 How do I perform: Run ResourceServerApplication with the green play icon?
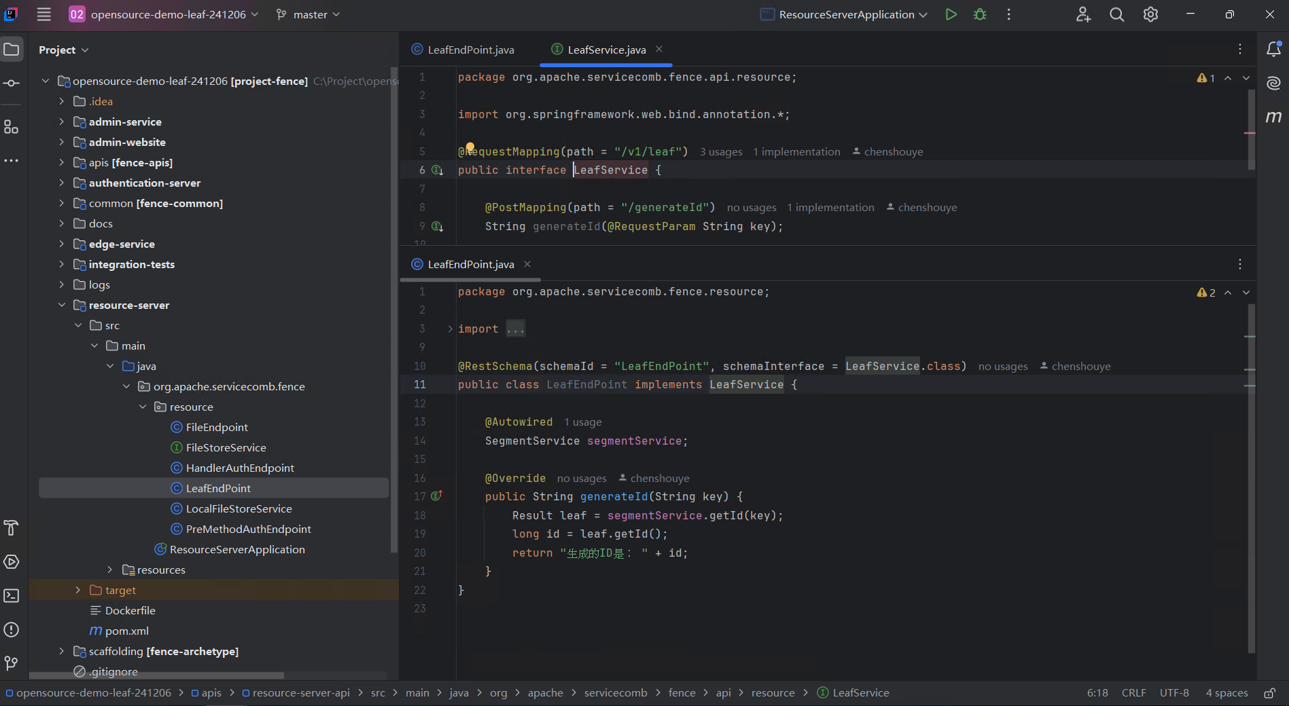[x=951, y=14]
